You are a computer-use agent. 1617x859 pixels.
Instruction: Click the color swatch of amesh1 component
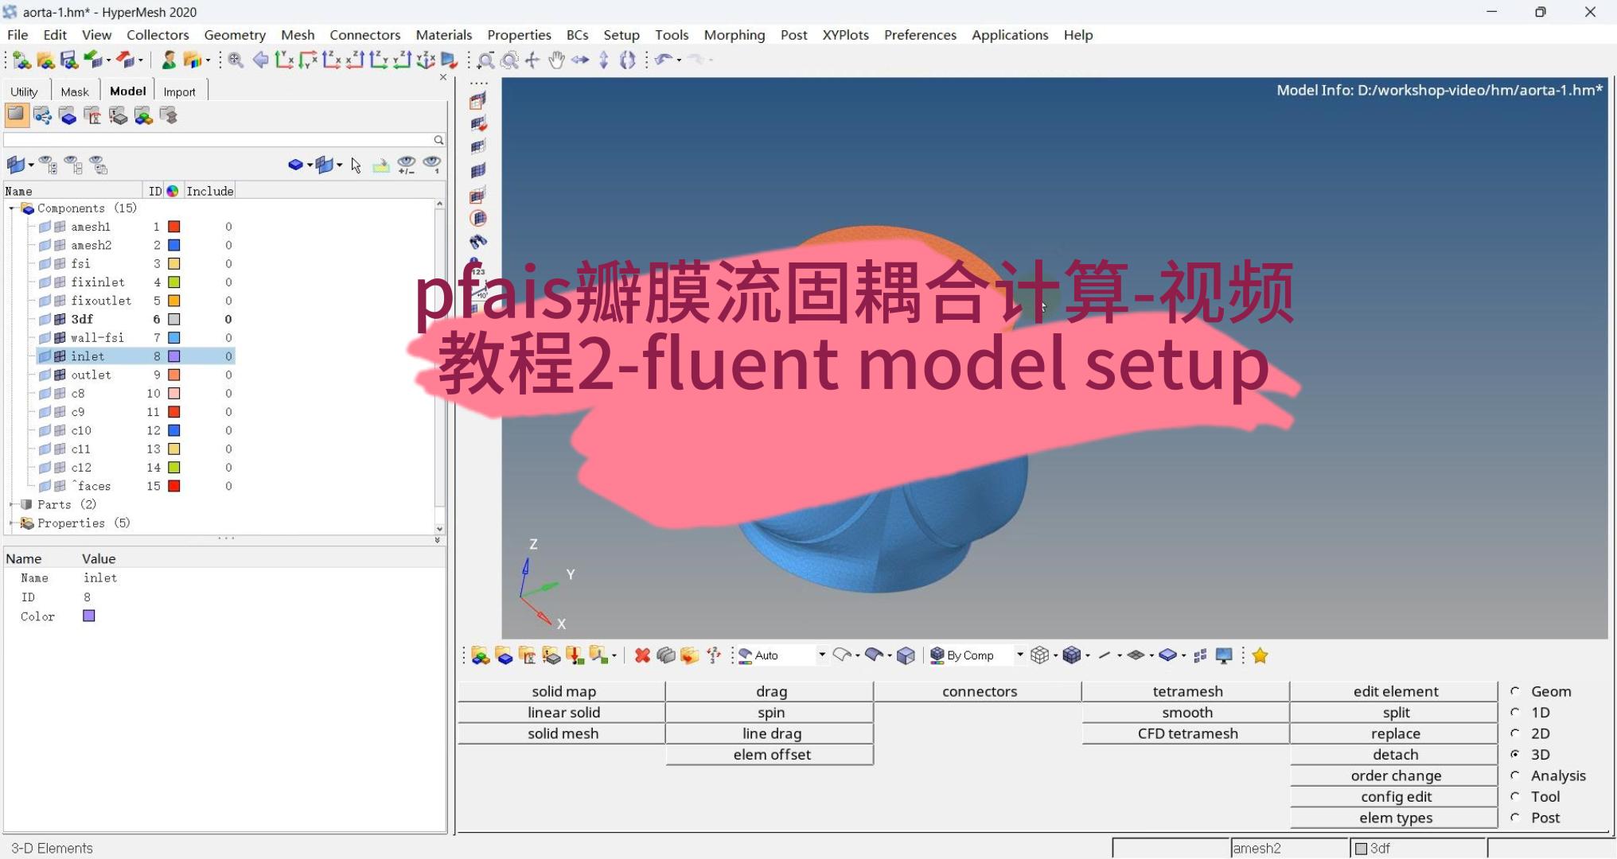pos(174,227)
